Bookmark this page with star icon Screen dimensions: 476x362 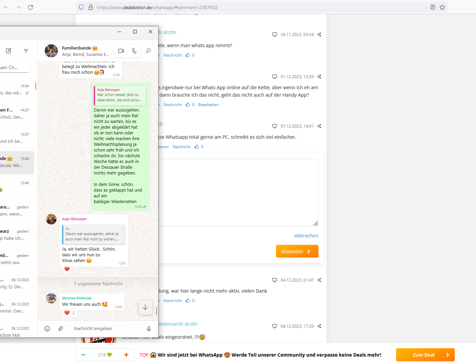442,7
